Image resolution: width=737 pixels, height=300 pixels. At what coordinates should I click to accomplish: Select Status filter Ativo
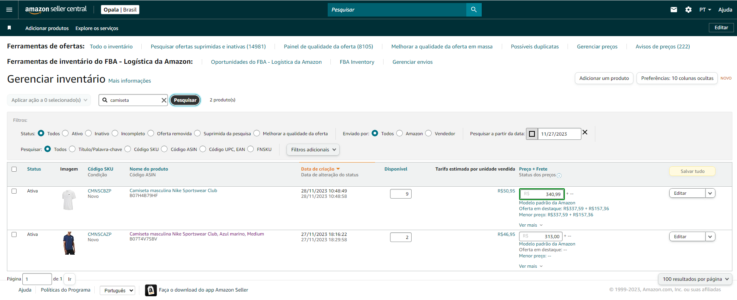click(65, 133)
